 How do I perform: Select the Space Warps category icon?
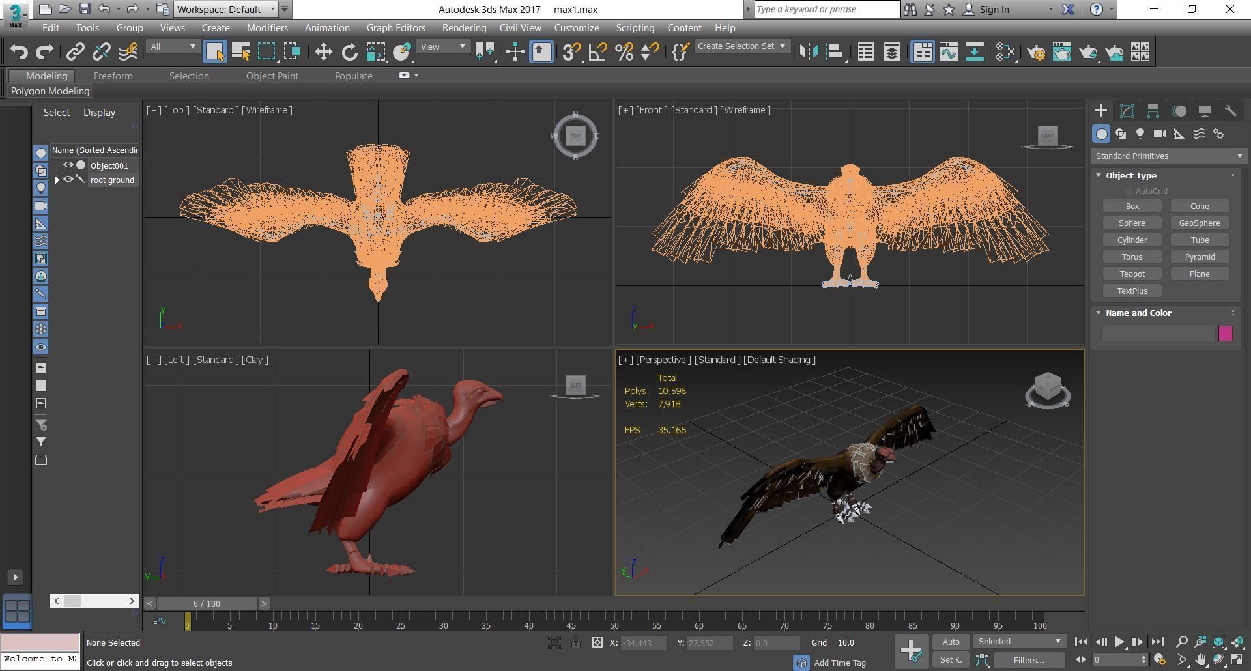pos(1199,134)
